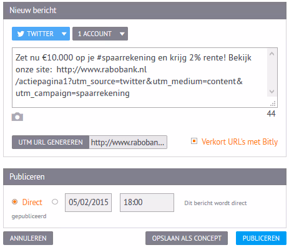
Task: Select the Direct publish radio button
Action: point(14,202)
